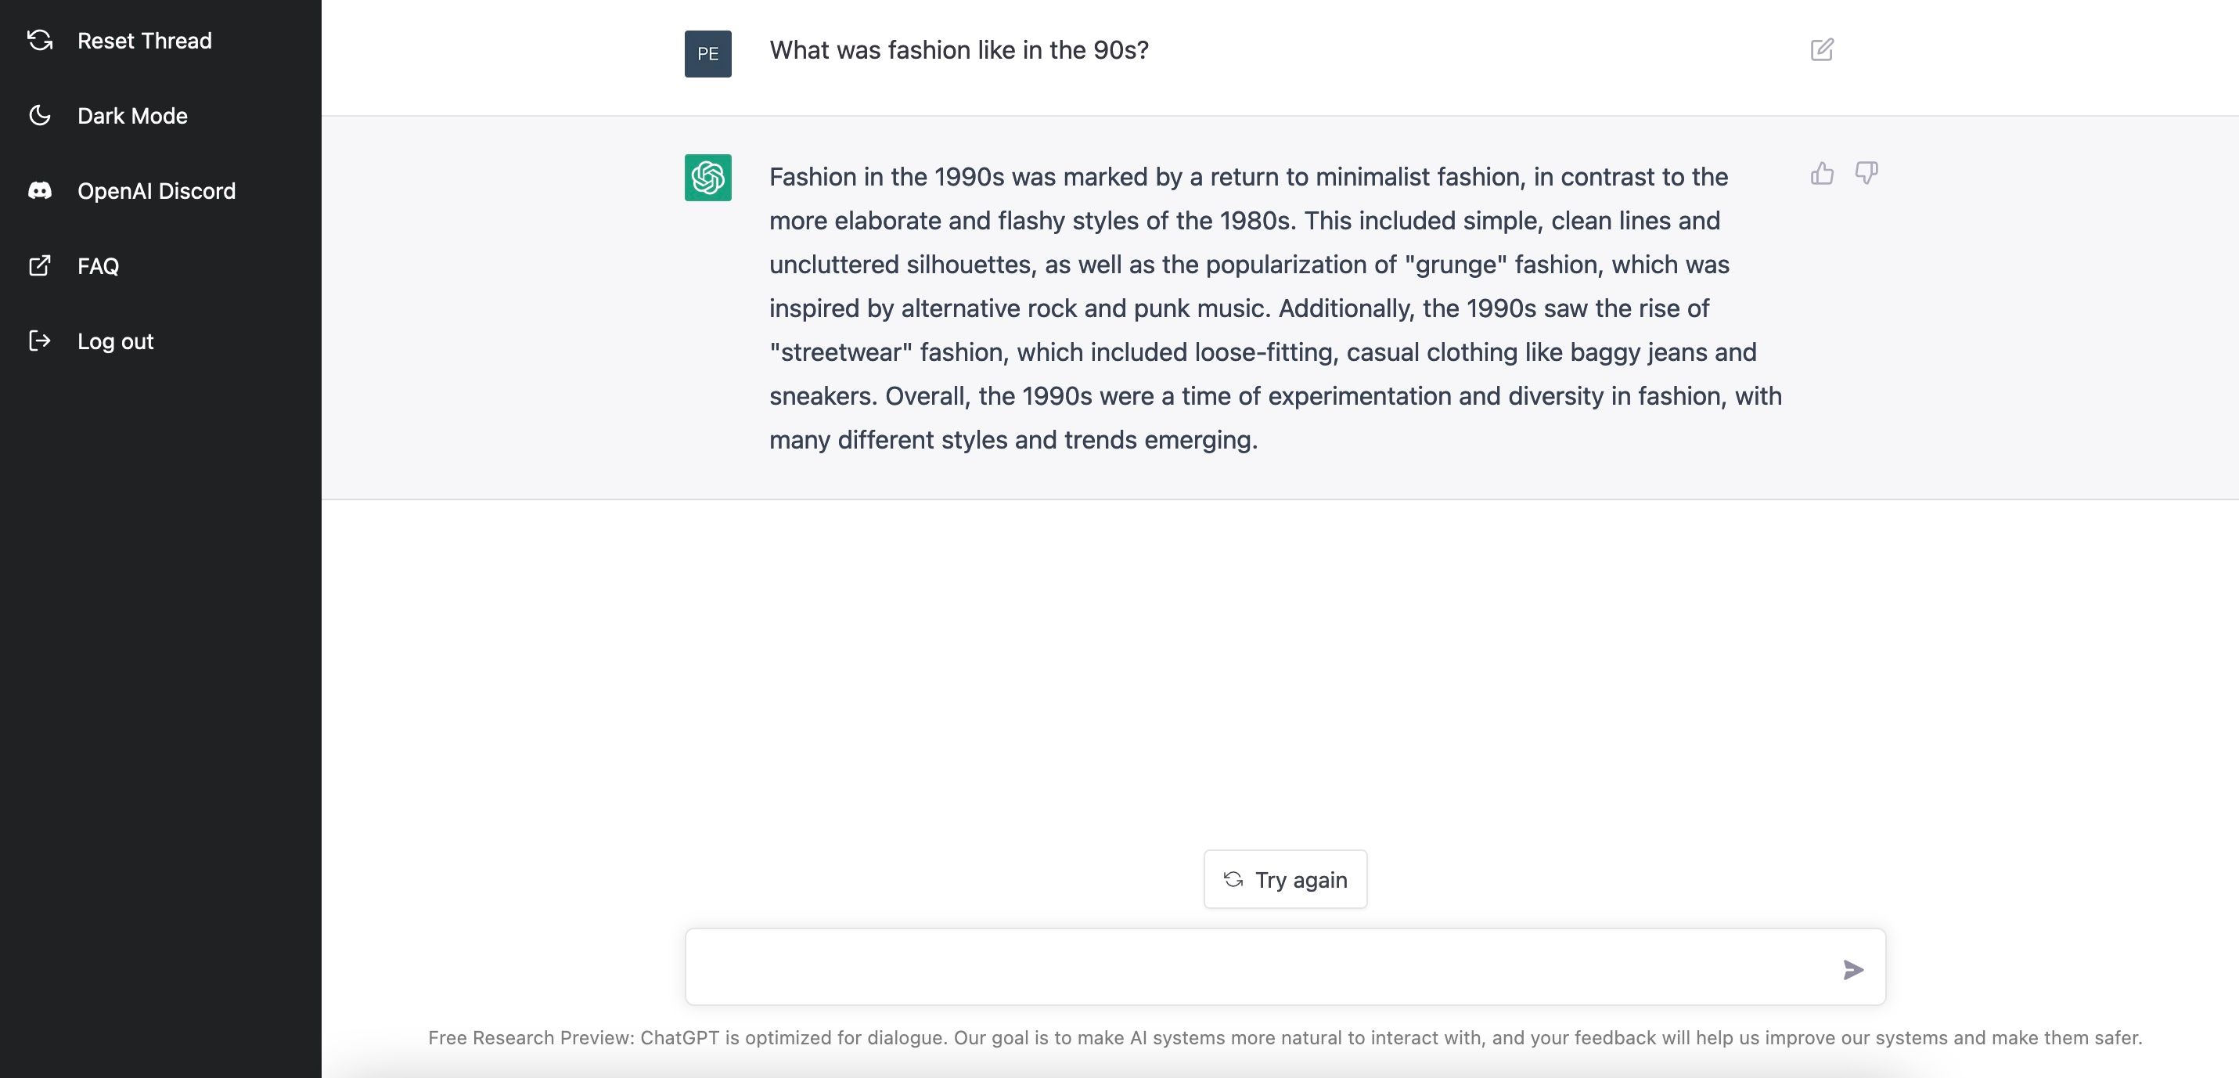The height and width of the screenshot is (1078, 2239).
Task: Click the Log out arrow icon
Action: point(38,340)
